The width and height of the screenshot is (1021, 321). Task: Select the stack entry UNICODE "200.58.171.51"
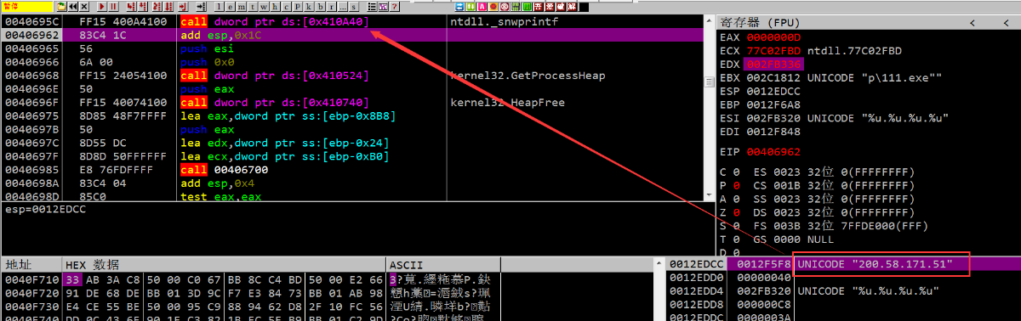pos(875,265)
